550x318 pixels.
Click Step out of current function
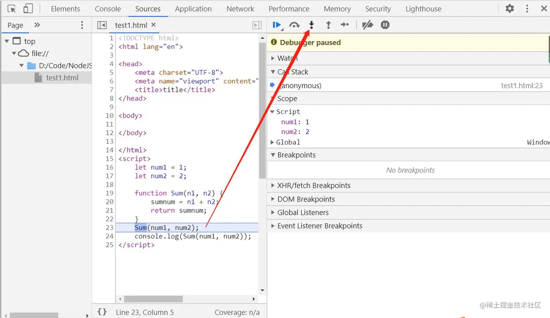tap(328, 25)
